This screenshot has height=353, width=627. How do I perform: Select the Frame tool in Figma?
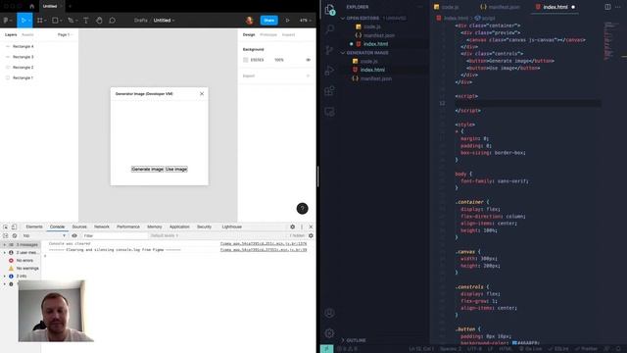(x=40, y=20)
